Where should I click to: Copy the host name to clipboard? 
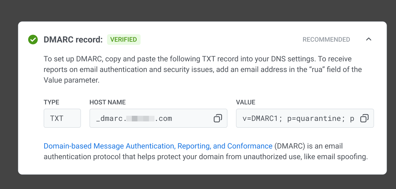coord(218,118)
